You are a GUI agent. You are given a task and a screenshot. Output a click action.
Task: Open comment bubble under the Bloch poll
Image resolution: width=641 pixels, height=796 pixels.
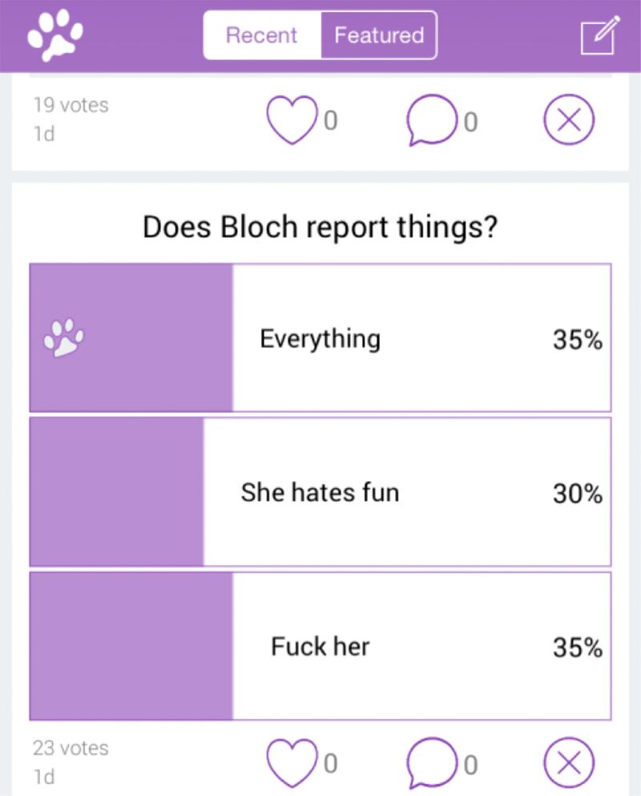click(x=430, y=763)
